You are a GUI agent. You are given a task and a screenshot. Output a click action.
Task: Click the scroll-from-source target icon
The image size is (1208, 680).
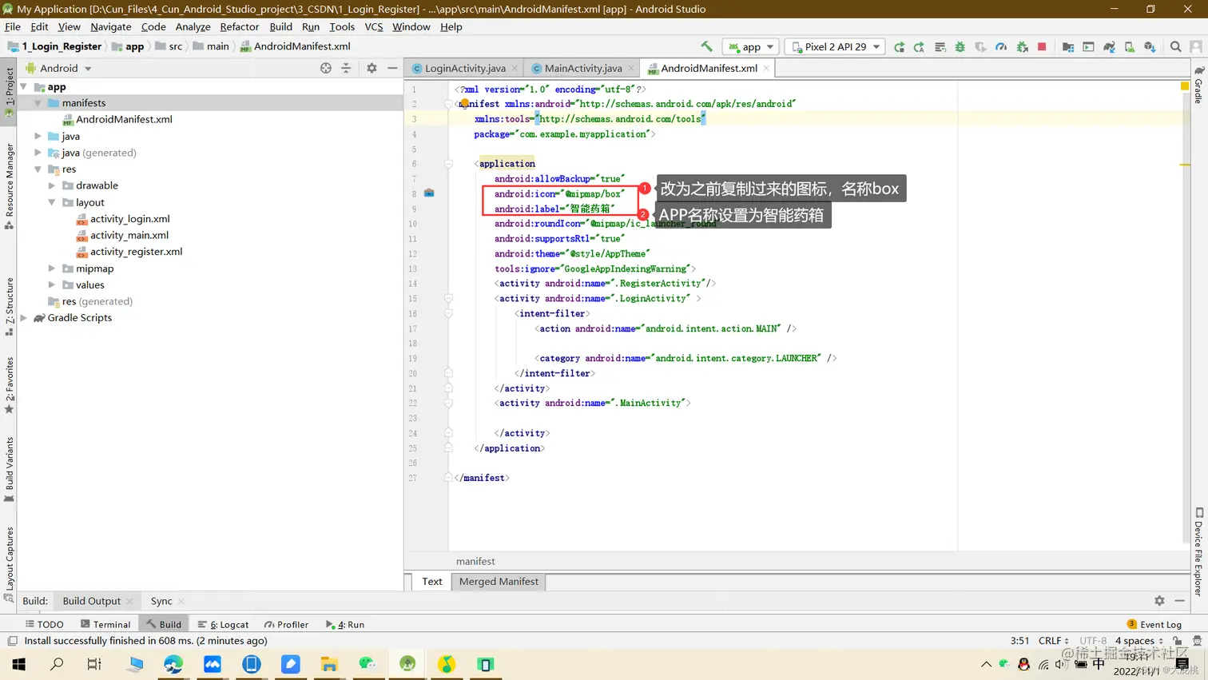pos(326,68)
